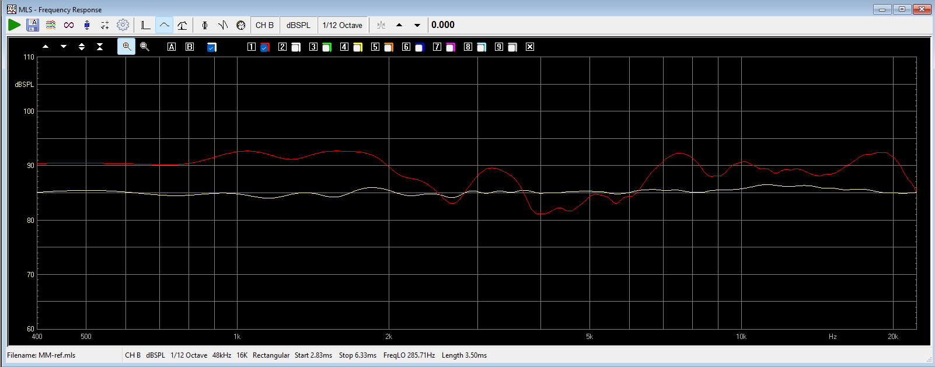
Task: Click the round clock-like toolbar icon
Action: pos(241,25)
